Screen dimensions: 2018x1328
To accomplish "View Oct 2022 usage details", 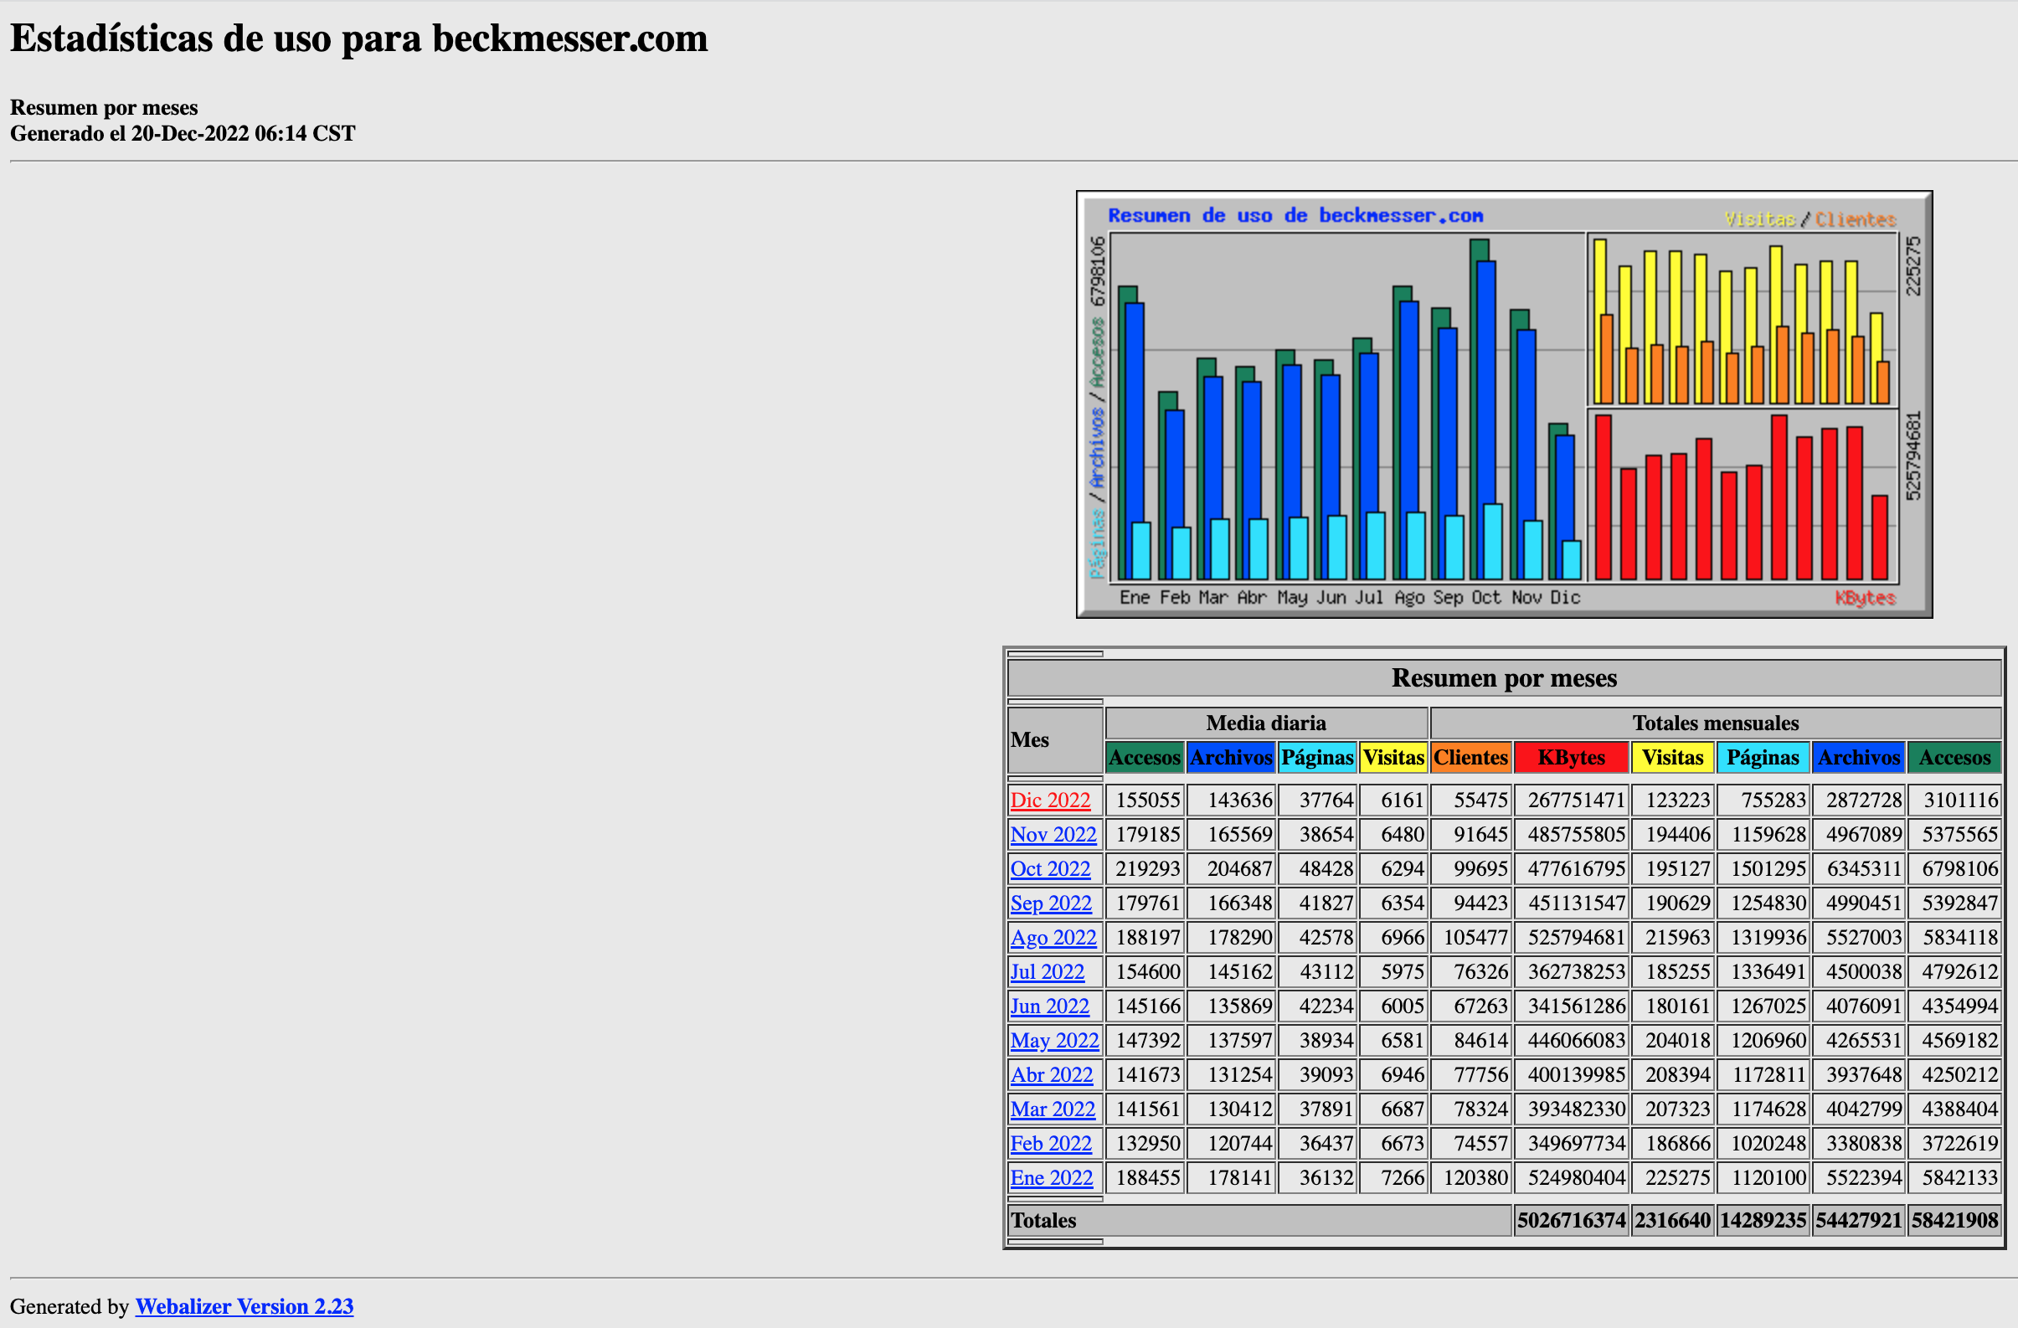I will coord(1050,868).
